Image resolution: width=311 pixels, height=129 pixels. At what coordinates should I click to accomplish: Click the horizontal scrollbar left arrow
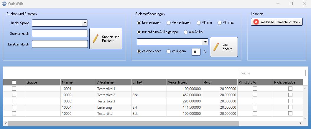6,123
